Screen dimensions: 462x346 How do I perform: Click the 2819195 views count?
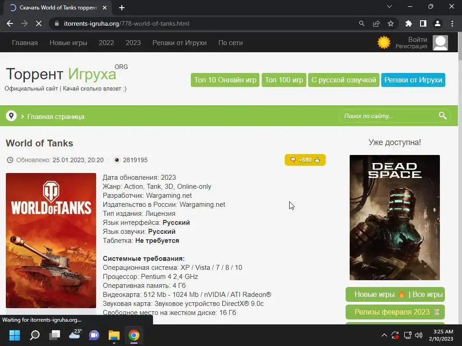(135, 160)
